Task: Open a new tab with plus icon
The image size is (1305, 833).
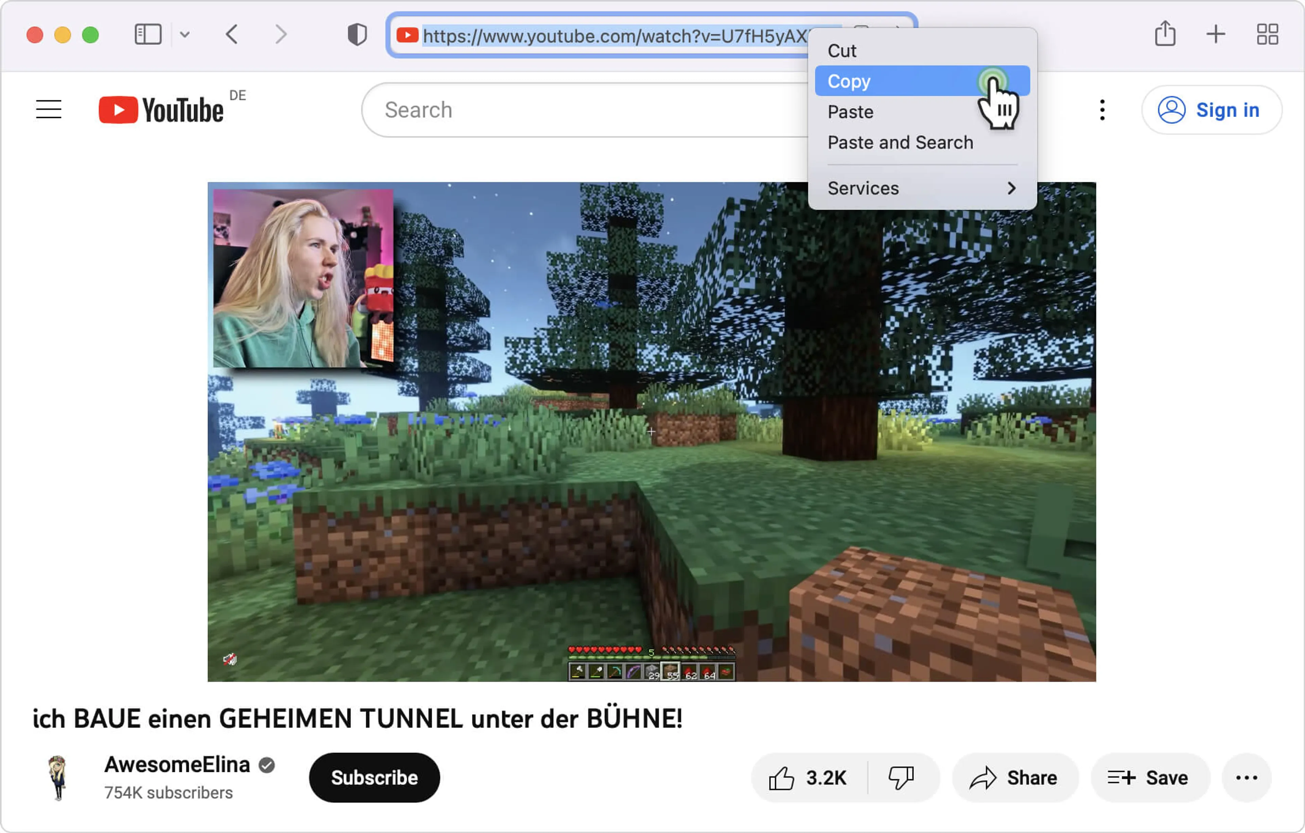Action: coord(1216,34)
